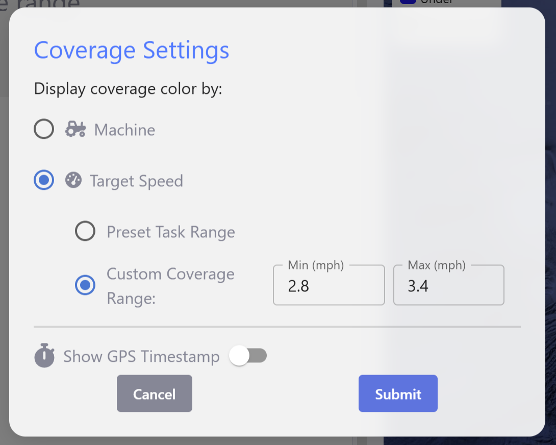Click the tractor icon next to Machine
Image resolution: width=556 pixels, height=445 pixels.
coord(75,130)
